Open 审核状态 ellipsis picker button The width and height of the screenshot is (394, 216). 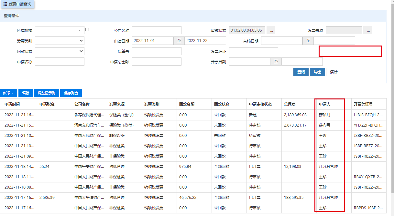coord(271,30)
